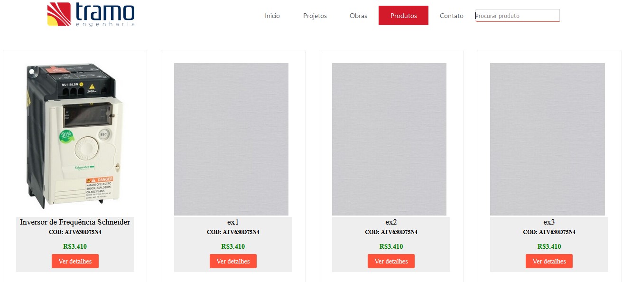This screenshot has width=622, height=282.
Task: Click Ver detalhes for product ex1
Action: [233, 261]
